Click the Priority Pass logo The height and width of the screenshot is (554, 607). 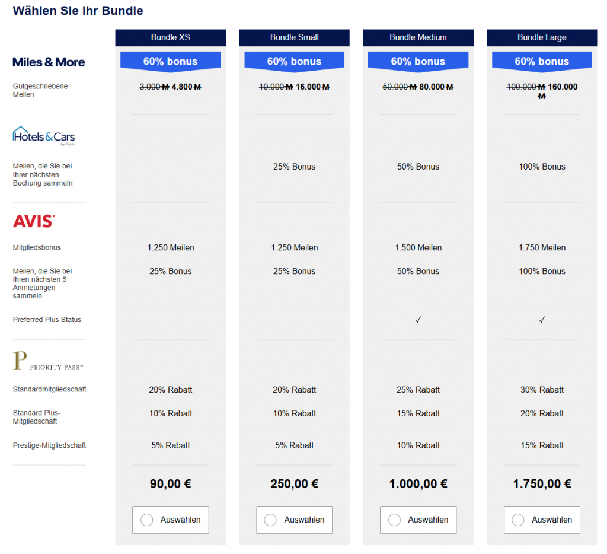47,361
